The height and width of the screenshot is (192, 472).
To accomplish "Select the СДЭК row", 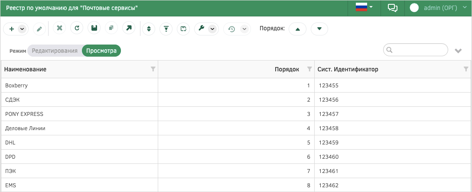I will click(x=236, y=99).
